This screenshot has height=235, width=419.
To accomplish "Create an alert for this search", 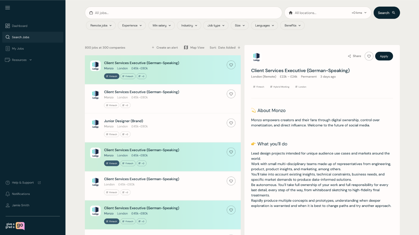I will (165, 47).
